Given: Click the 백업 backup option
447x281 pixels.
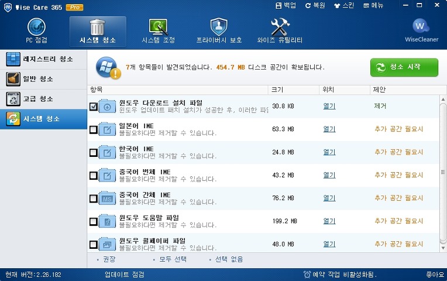Looking at the screenshot, I should (x=286, y=5).
